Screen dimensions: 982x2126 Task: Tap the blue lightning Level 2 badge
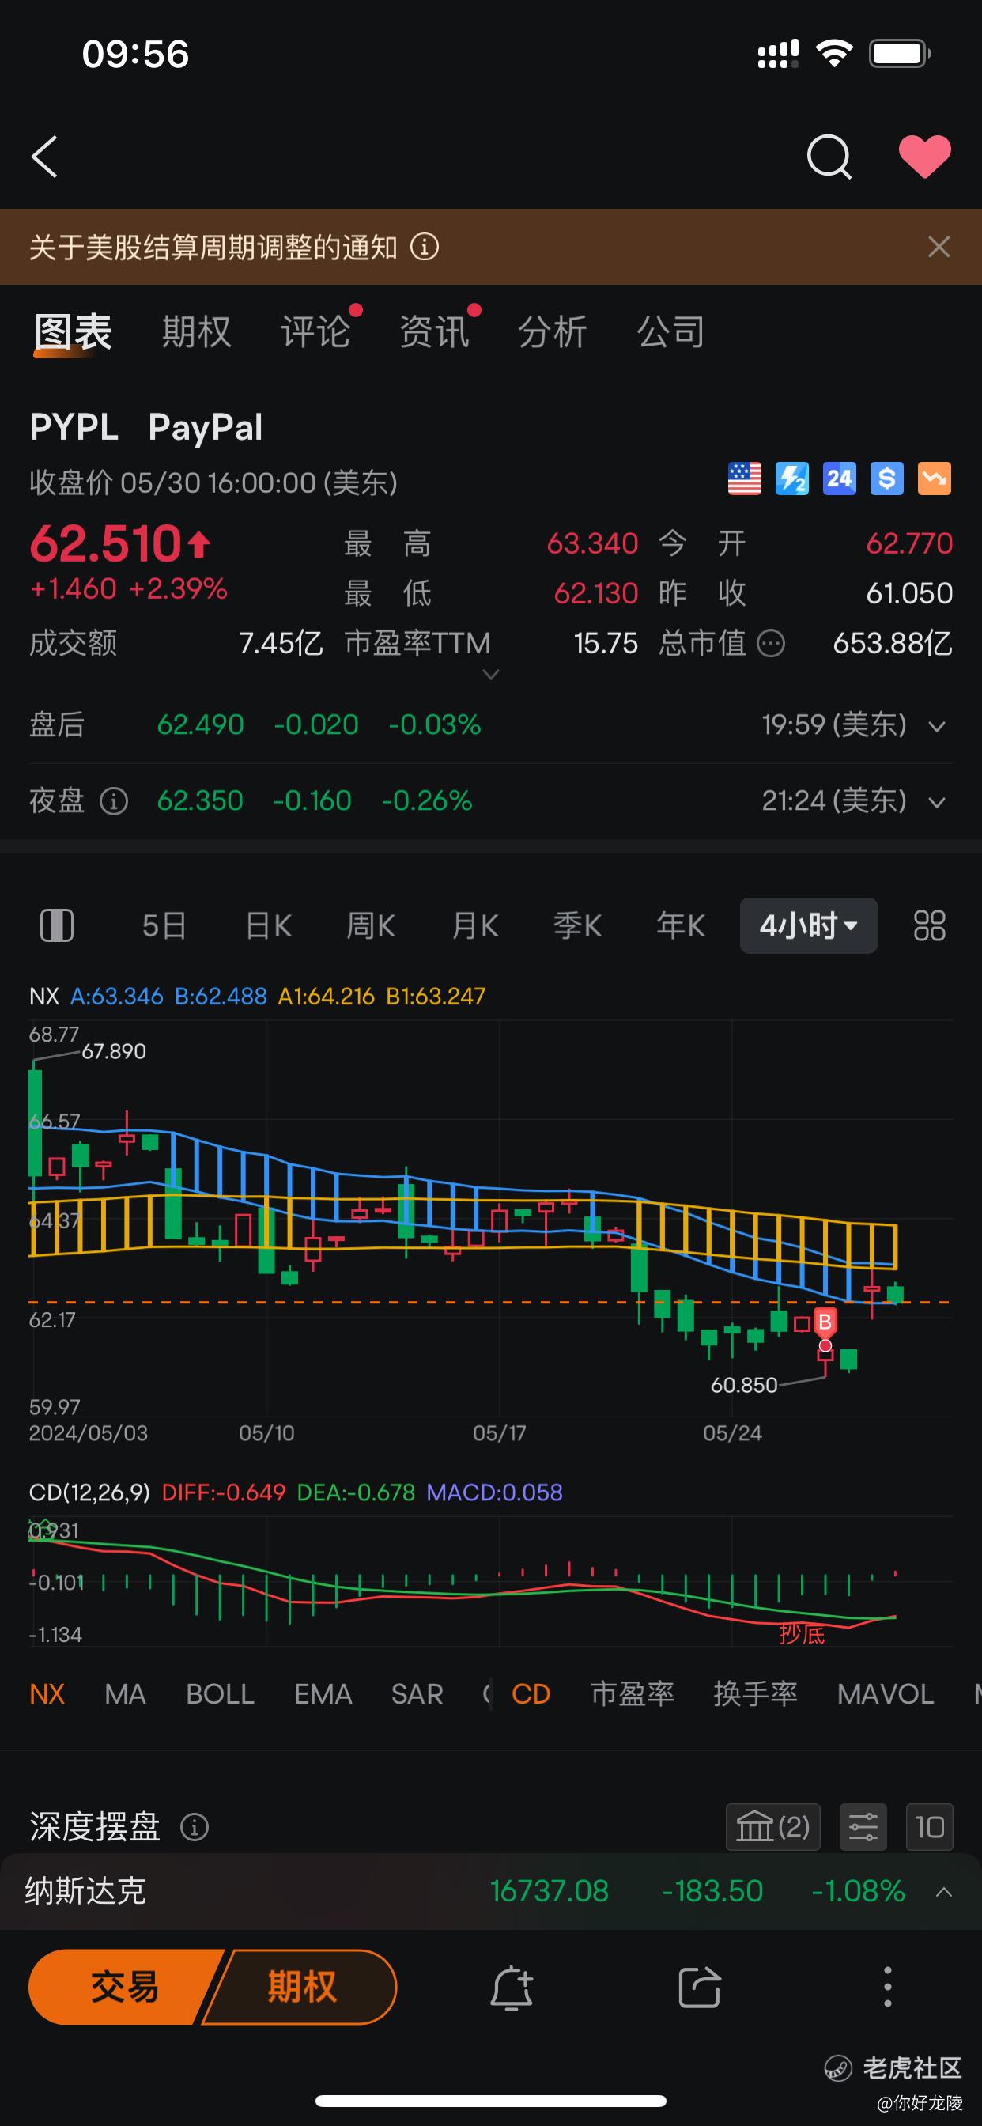(x=792, y=479)
